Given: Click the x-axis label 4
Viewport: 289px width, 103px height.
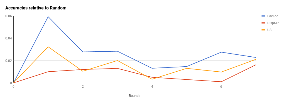Looking at the screenshot, I should (152, 87).
